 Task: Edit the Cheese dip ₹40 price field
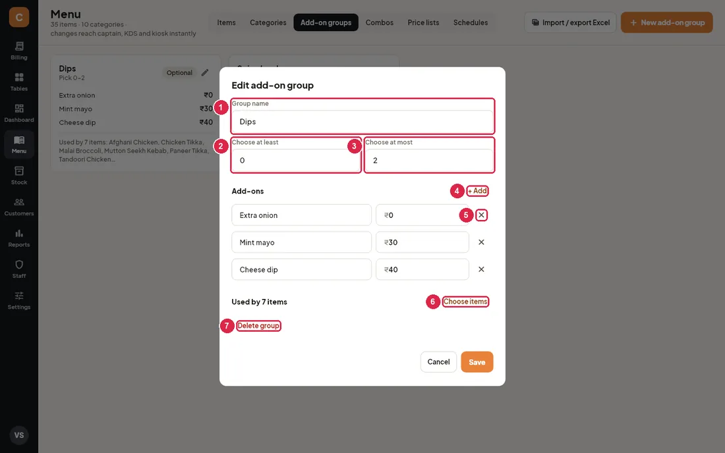(422, 269)
